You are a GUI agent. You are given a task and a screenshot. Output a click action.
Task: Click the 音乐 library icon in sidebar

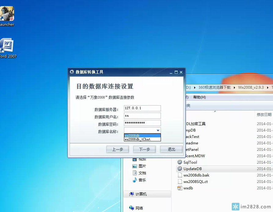[x=135, y=180]
